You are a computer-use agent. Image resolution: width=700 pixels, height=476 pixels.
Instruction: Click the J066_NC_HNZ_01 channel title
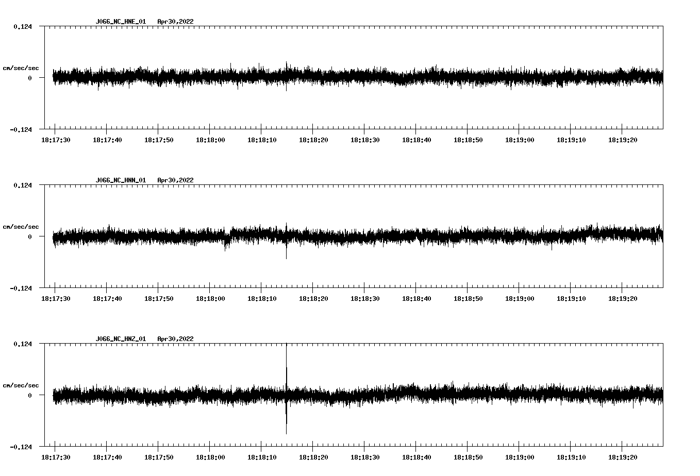tap(121, 339)
